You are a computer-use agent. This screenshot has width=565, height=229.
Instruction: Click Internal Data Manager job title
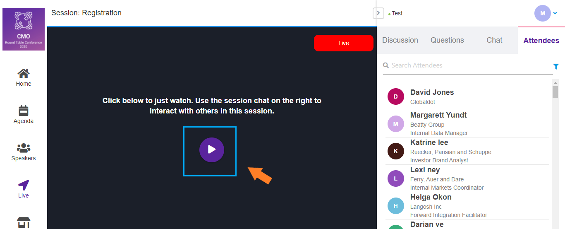(439, 133)
